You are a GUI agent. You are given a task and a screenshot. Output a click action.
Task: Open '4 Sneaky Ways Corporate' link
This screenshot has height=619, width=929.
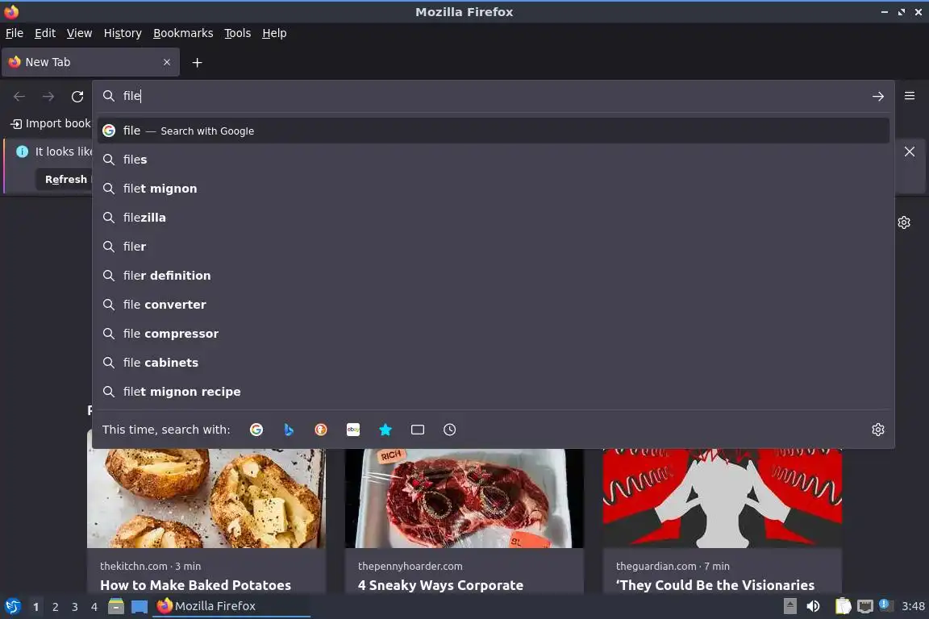tap(441, 585)
